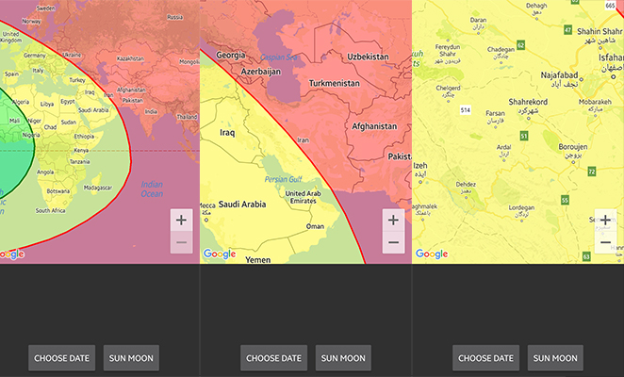Image resolution: width=624 pixels, height=377 pixels.
Task: Click the Mobarakeh town label
Action: (595, 106)
